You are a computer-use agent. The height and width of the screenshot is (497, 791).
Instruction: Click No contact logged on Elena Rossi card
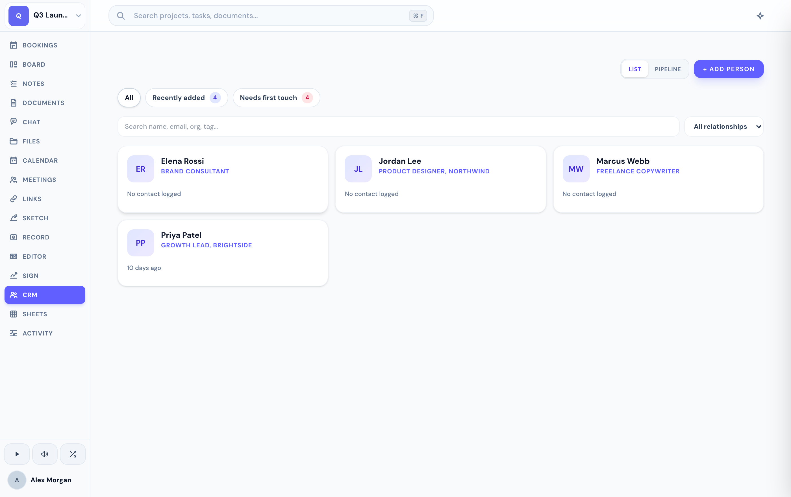154,194
